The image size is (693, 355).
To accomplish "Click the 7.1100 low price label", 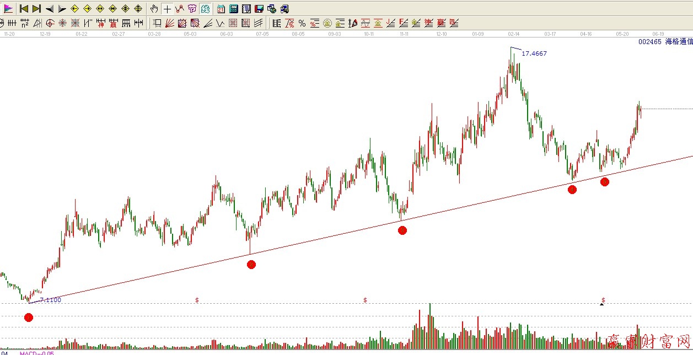I will (50, 300).
